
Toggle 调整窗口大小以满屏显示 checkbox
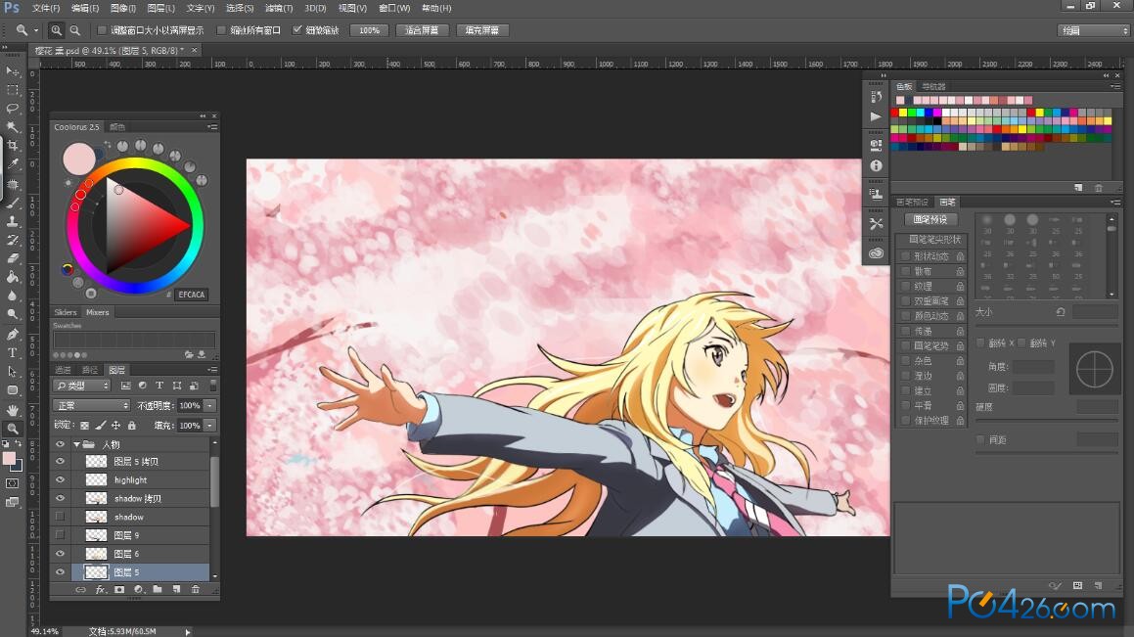pos(101,30)
